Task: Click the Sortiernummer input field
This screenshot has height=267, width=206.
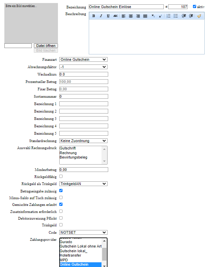Action: [83, 96]
